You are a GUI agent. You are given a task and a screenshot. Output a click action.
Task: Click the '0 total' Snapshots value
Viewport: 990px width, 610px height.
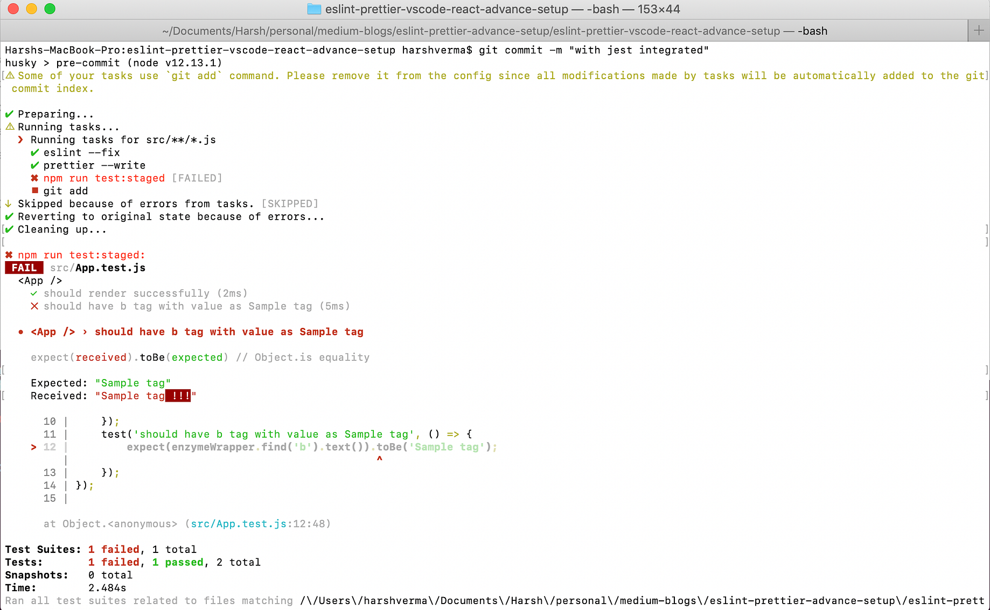(x=110, y=576)
